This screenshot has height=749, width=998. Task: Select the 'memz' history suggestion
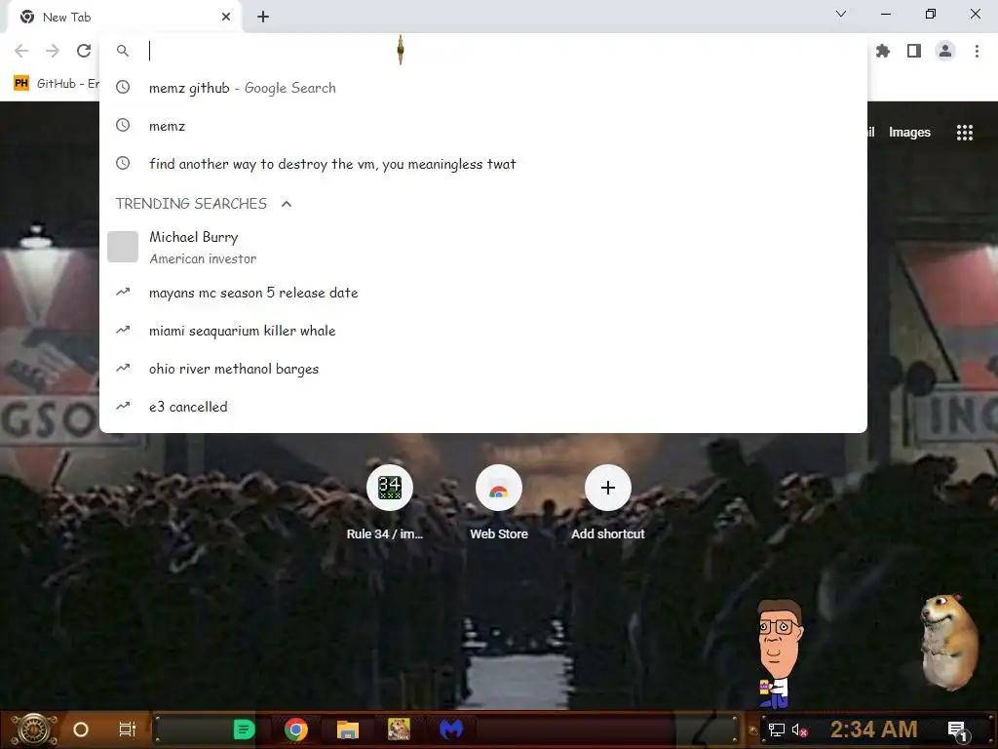coord(483,126)
